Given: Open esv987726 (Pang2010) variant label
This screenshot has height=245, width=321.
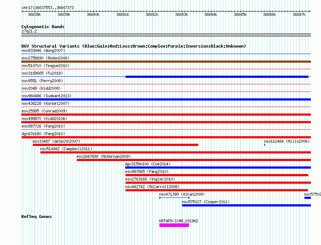Looking at the screenshot, I should pos(43,126).
